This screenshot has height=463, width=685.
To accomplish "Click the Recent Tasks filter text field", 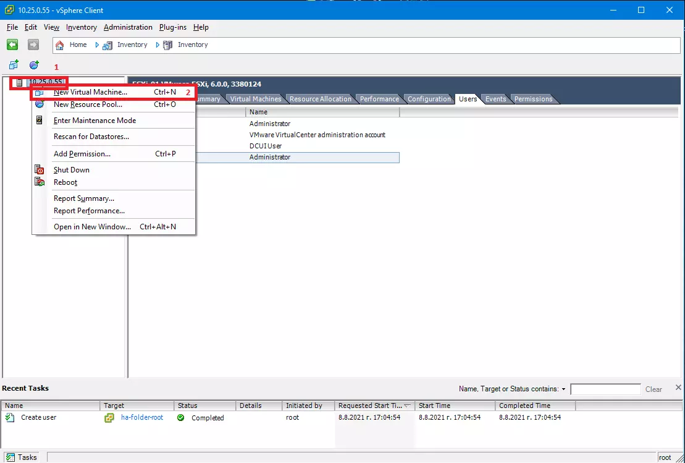I will click(x=605, y=389).
